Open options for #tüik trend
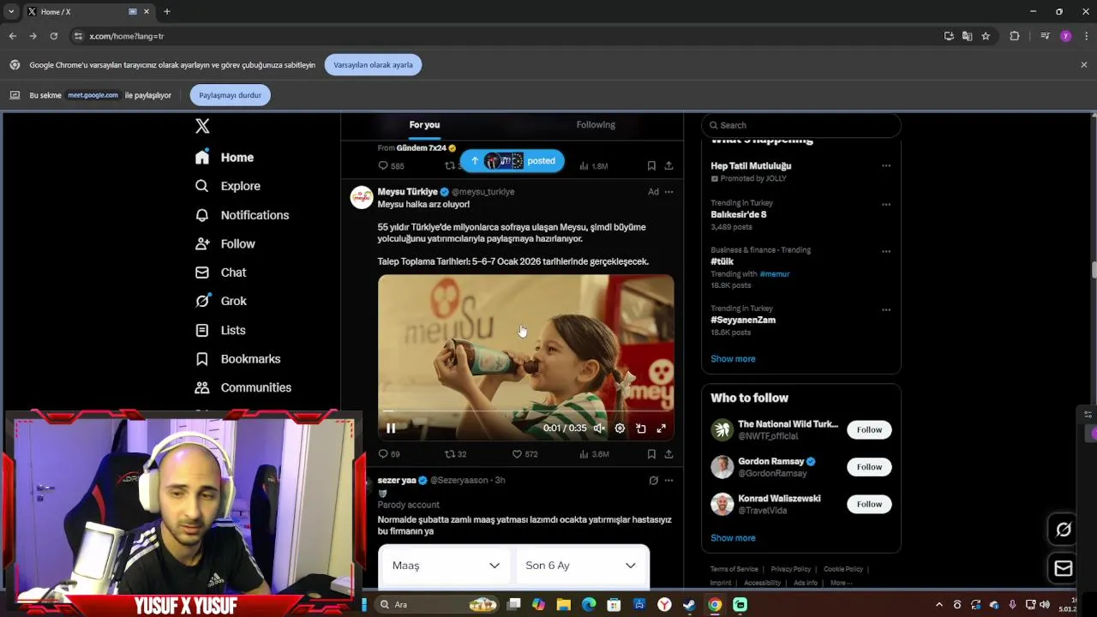The height and width of the screenshot is (617, 1097). pos(886,252)
